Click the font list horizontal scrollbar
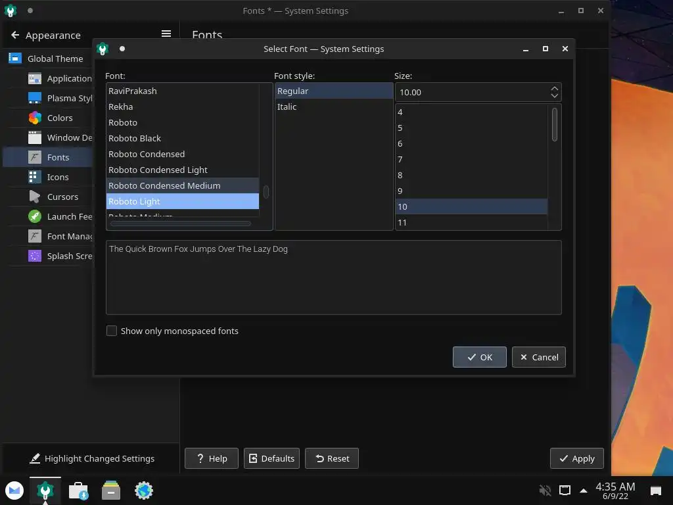The height and width of the screenshot is (505, 673). tap(181, 224)
